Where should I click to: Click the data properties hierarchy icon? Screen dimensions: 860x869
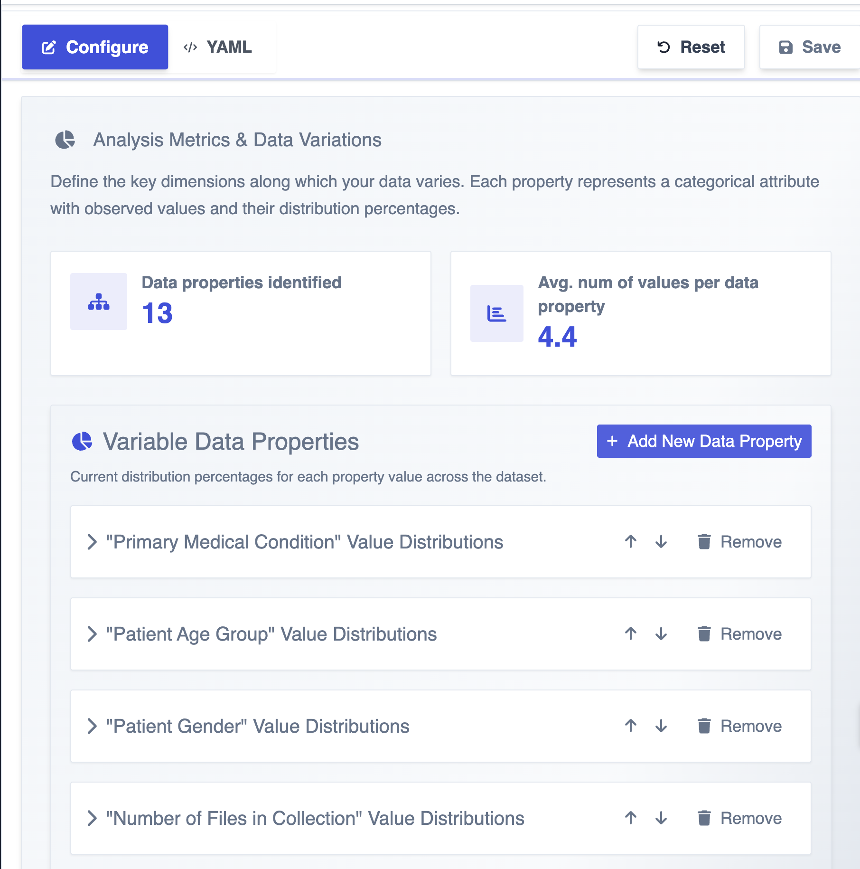pos(99,302)
